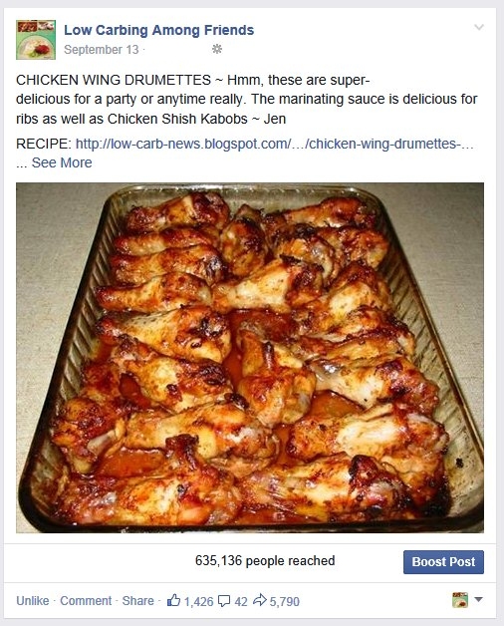Click the audience gear icon beside September 13
Screen dimensions: 504x626
[217, 49]
